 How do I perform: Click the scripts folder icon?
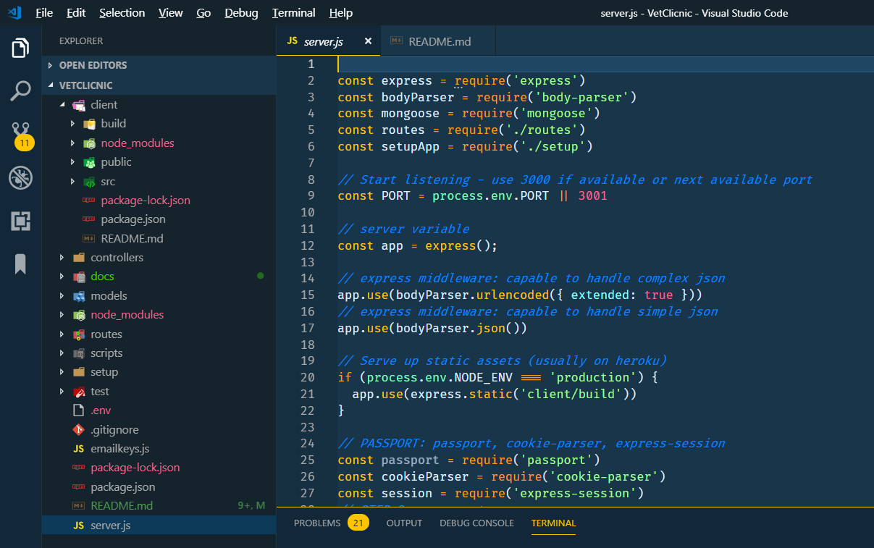click(79, 353)
